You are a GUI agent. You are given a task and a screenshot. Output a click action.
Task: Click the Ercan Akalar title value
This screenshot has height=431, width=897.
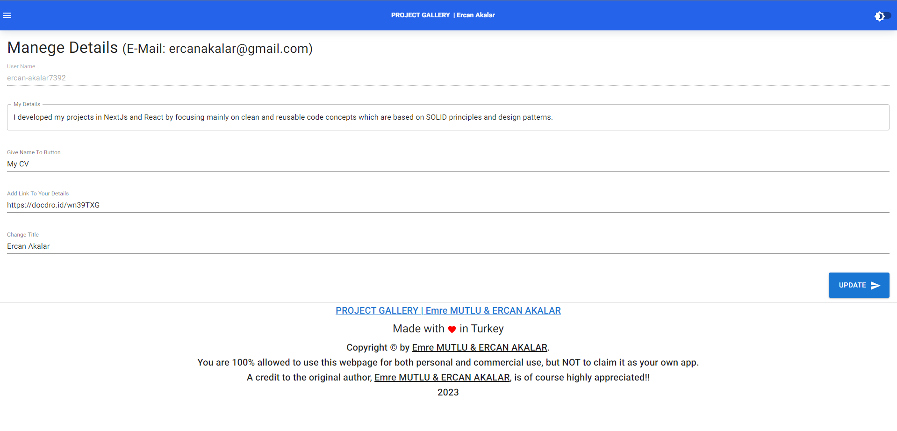[x=28, y=246]
